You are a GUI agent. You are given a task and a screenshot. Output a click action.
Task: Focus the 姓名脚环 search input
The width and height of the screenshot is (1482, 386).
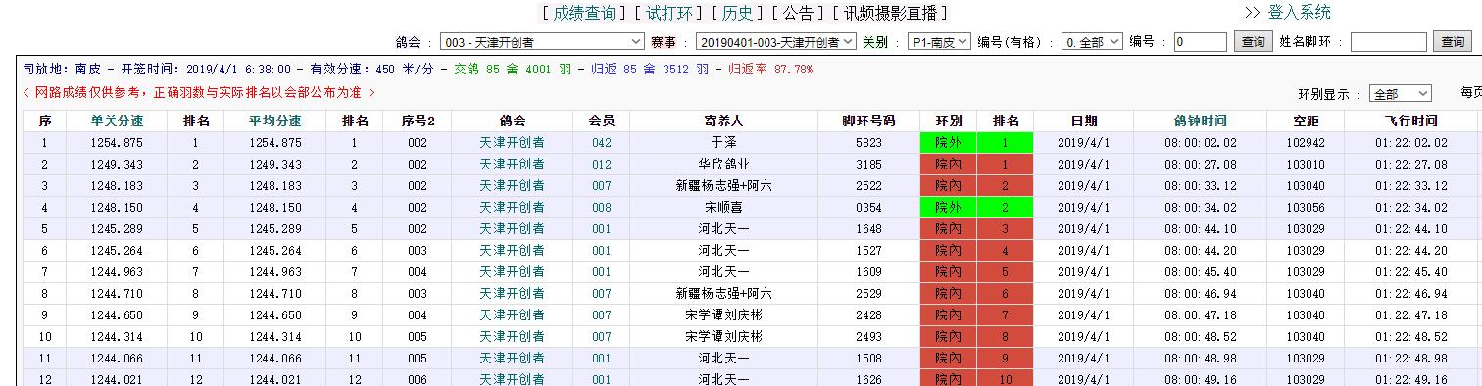(x=1388, y=42)
